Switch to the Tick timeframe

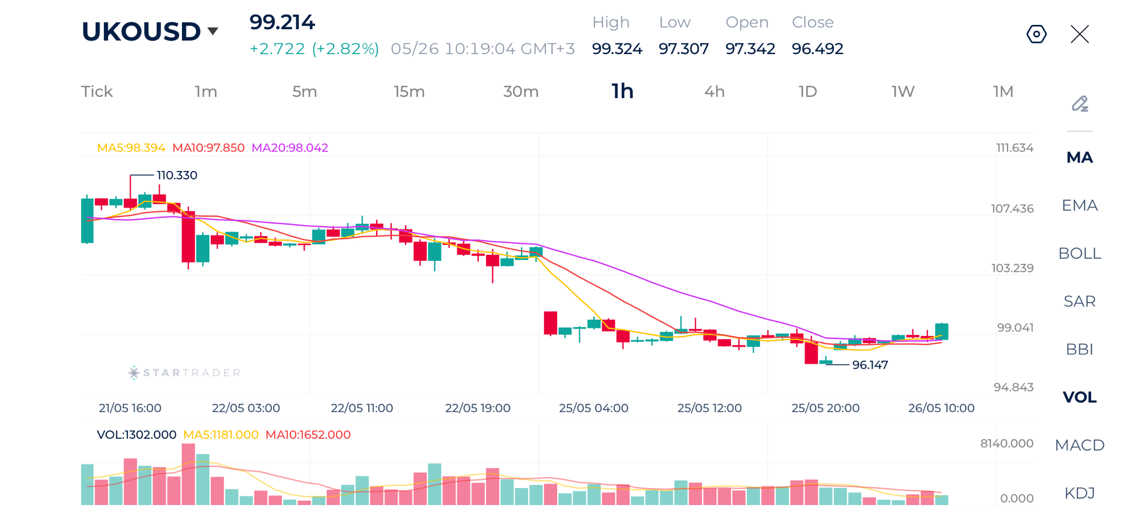click(97, 92)
